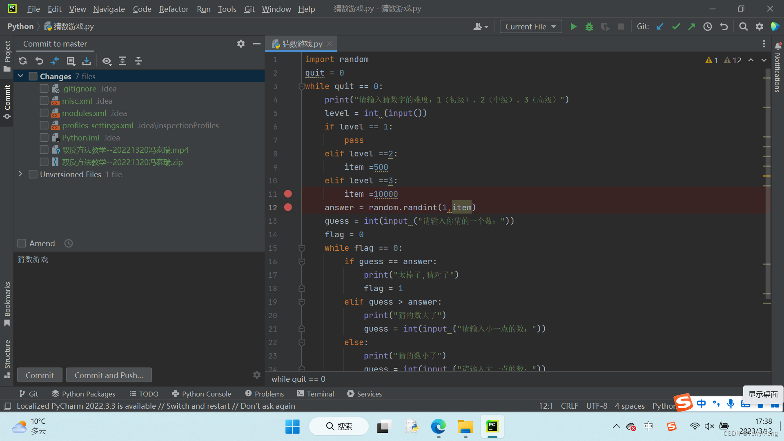Click Expand All in the Commit toolbar
The width and height of the screenshot is (784, 441).
click(x=122, y=61)
